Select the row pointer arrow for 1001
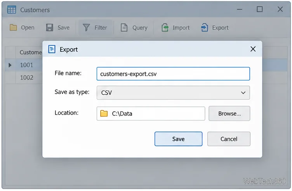Image resolution: width=292 pixels, height=191 pixels. click(x=10, y=65)
